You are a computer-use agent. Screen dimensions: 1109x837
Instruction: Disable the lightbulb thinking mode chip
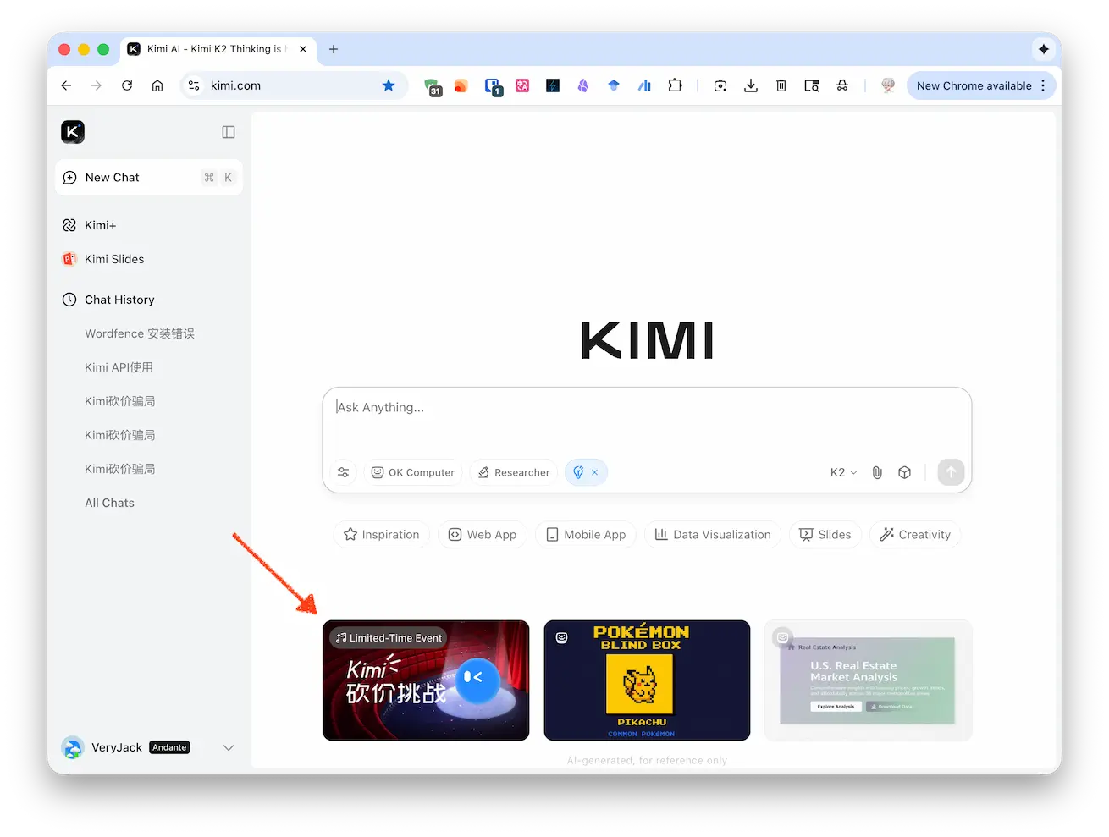(594, 472)
